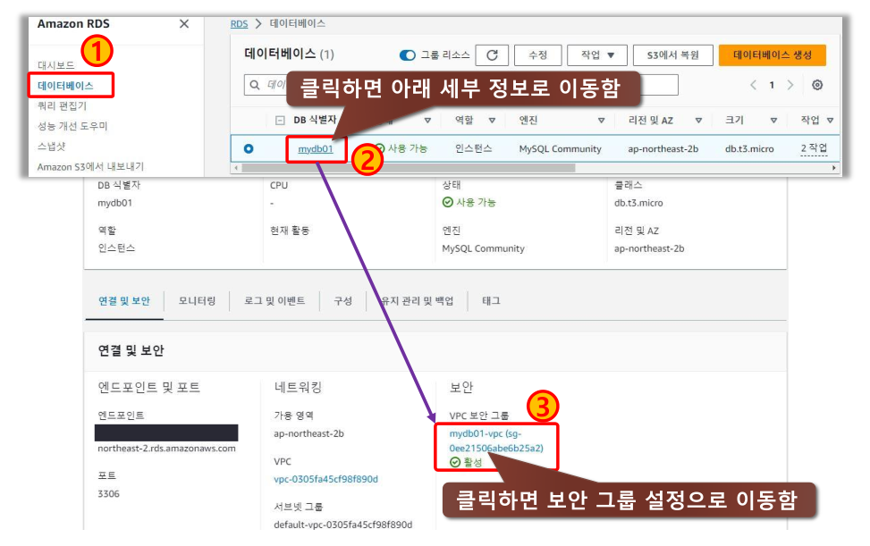
Task: Go to the previous page arrow
Action: 753,85
